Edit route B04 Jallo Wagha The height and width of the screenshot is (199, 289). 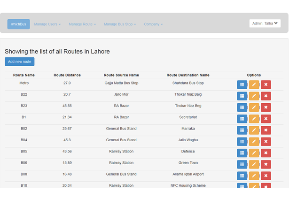[x=254, y=142]
